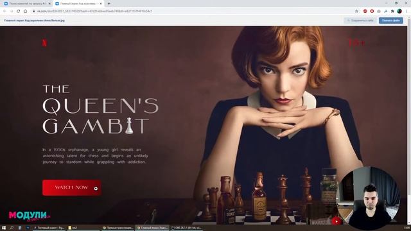Switch to the Figma taskbar window
This screenshot has height=231, width=411.
pos(49,228)
